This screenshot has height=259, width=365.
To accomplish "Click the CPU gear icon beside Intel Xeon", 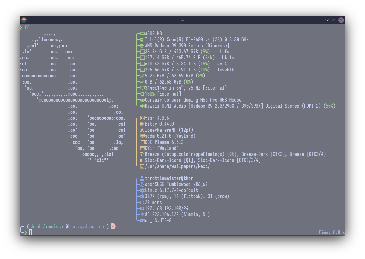I will pyautogui.click(x=141, y=39).
